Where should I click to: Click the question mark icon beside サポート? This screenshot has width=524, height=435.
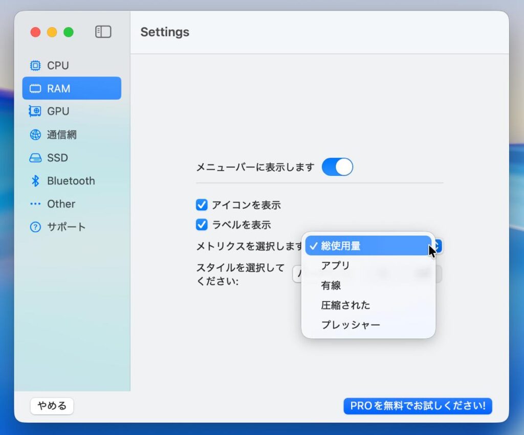[x=35, y=227]
